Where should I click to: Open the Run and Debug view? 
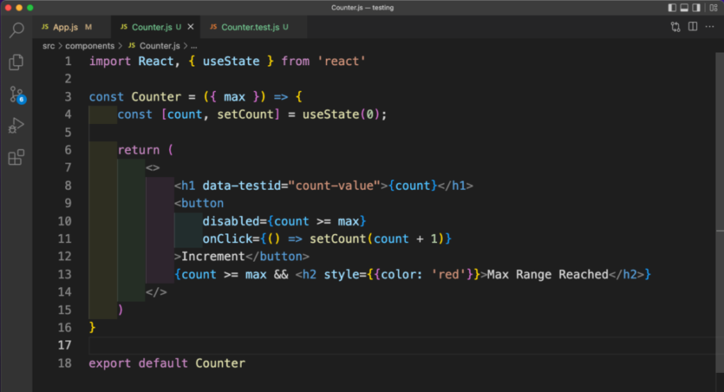(16, 125)
